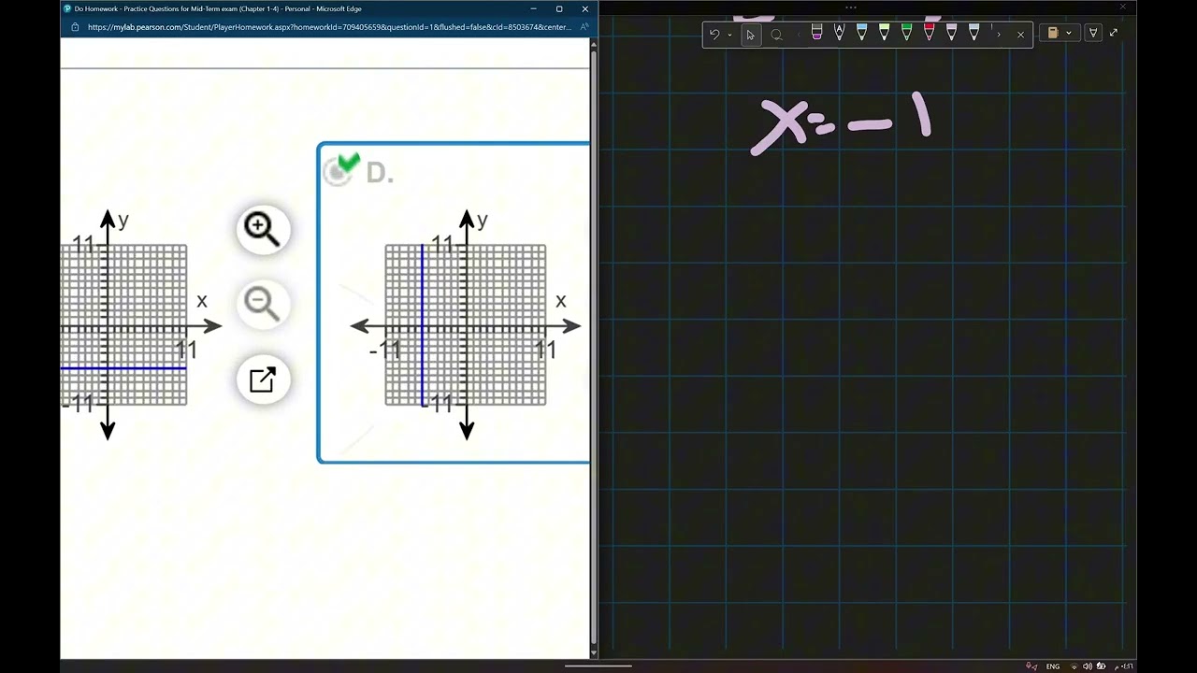
Task: Select the lasso selection tool
Action: (776, 35)
